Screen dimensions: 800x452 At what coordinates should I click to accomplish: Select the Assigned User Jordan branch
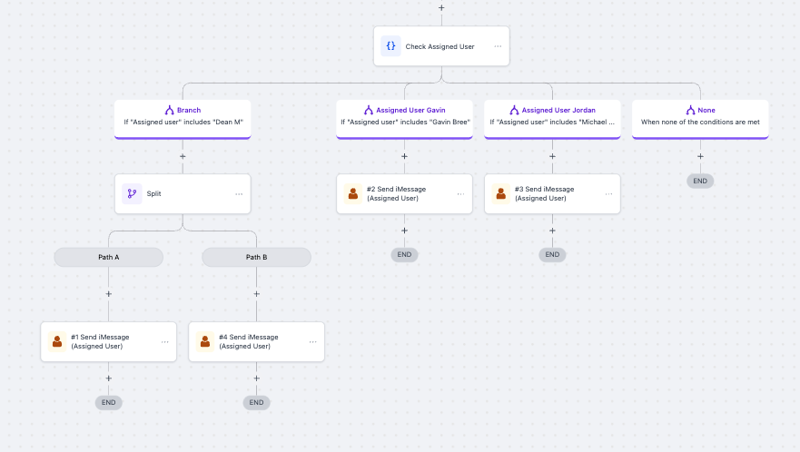coord(552,116)
